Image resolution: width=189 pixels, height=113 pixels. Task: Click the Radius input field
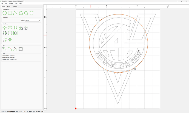click(x=32, y=20)
